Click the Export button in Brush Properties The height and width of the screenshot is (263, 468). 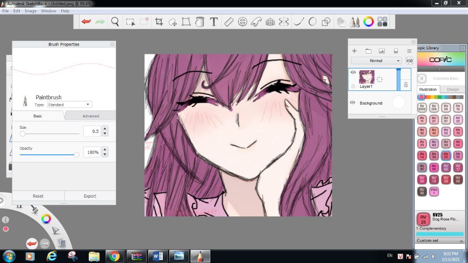90,196
